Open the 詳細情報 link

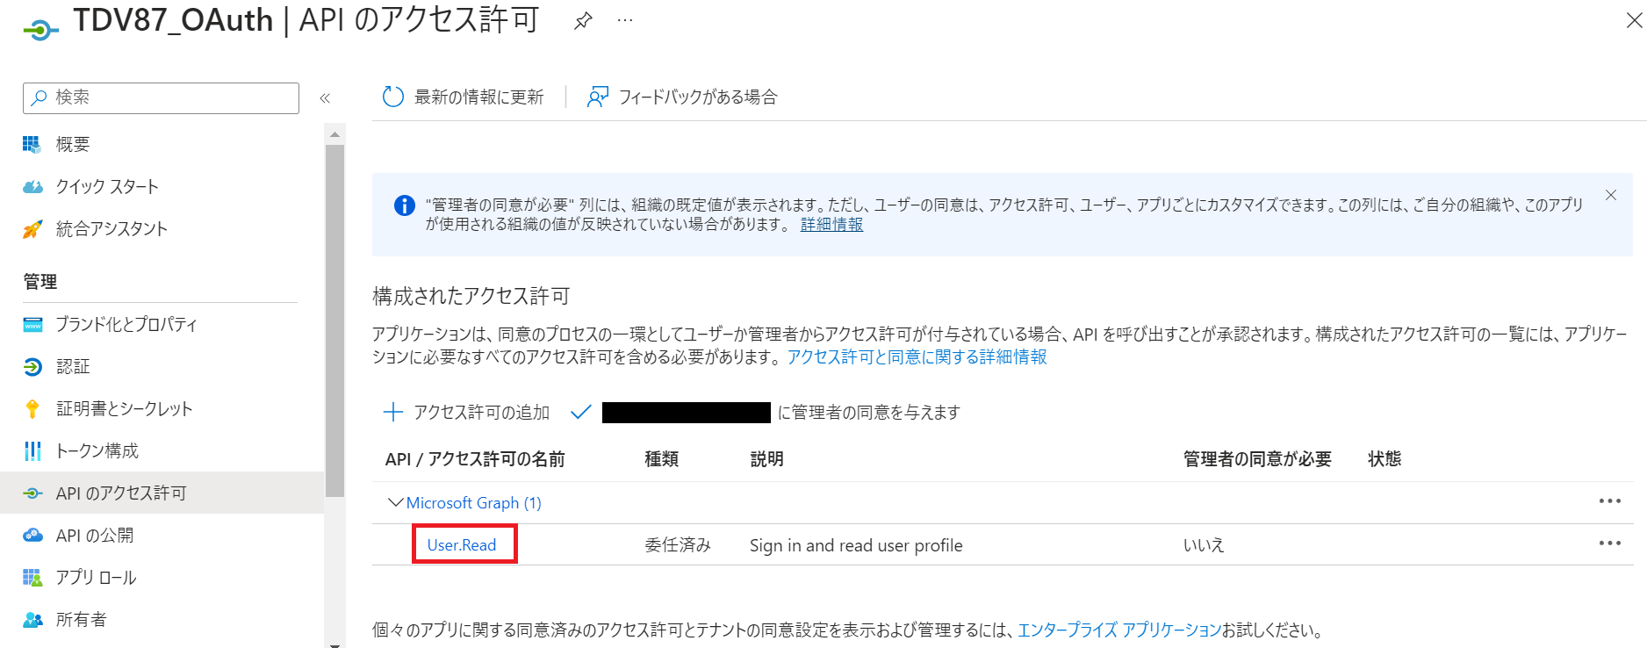pyautogui.click(x=831, y=225)
